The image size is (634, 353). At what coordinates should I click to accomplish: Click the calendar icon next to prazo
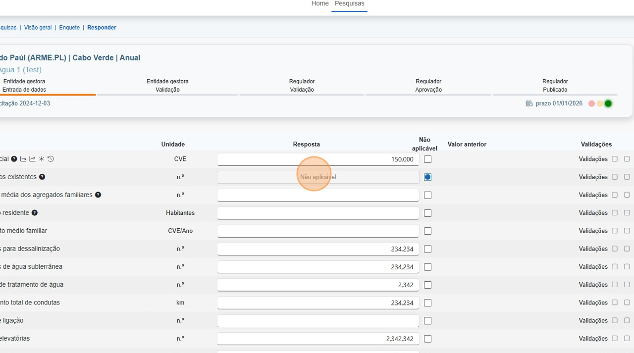pyautogui.click(x=529, y=103)
